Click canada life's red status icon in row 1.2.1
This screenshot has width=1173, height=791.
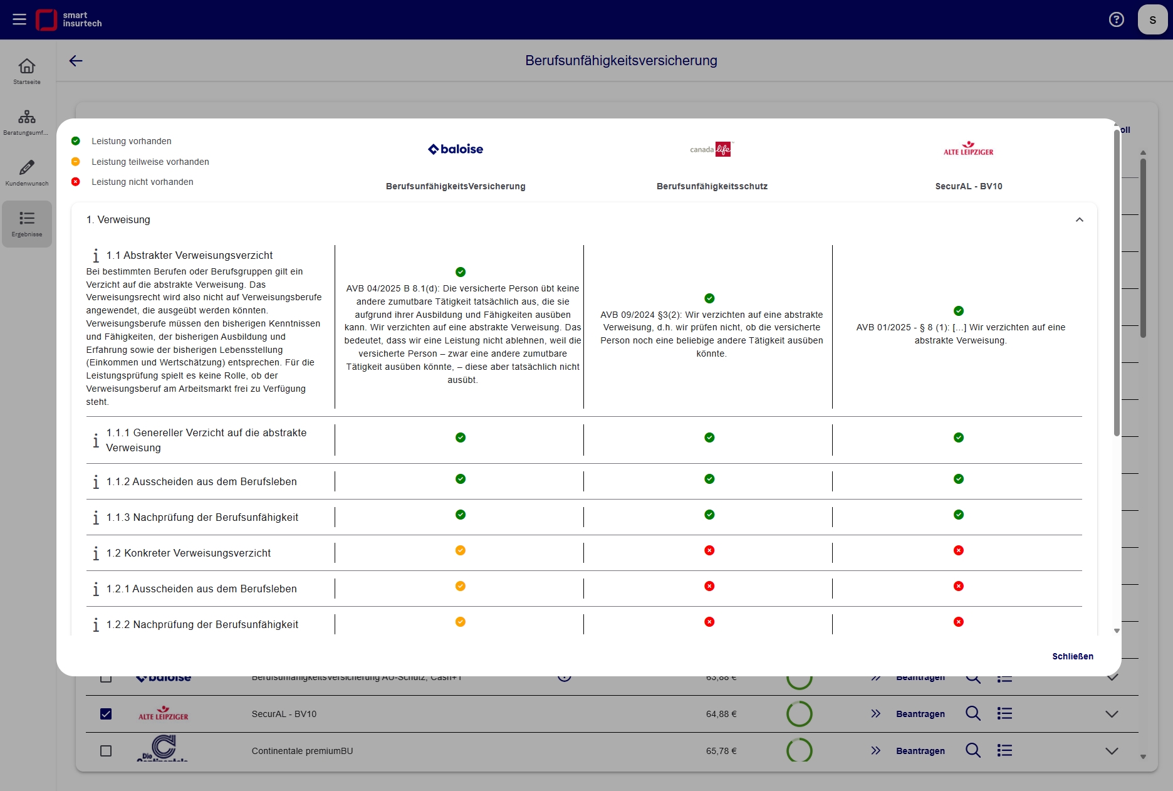coord(709,586)
